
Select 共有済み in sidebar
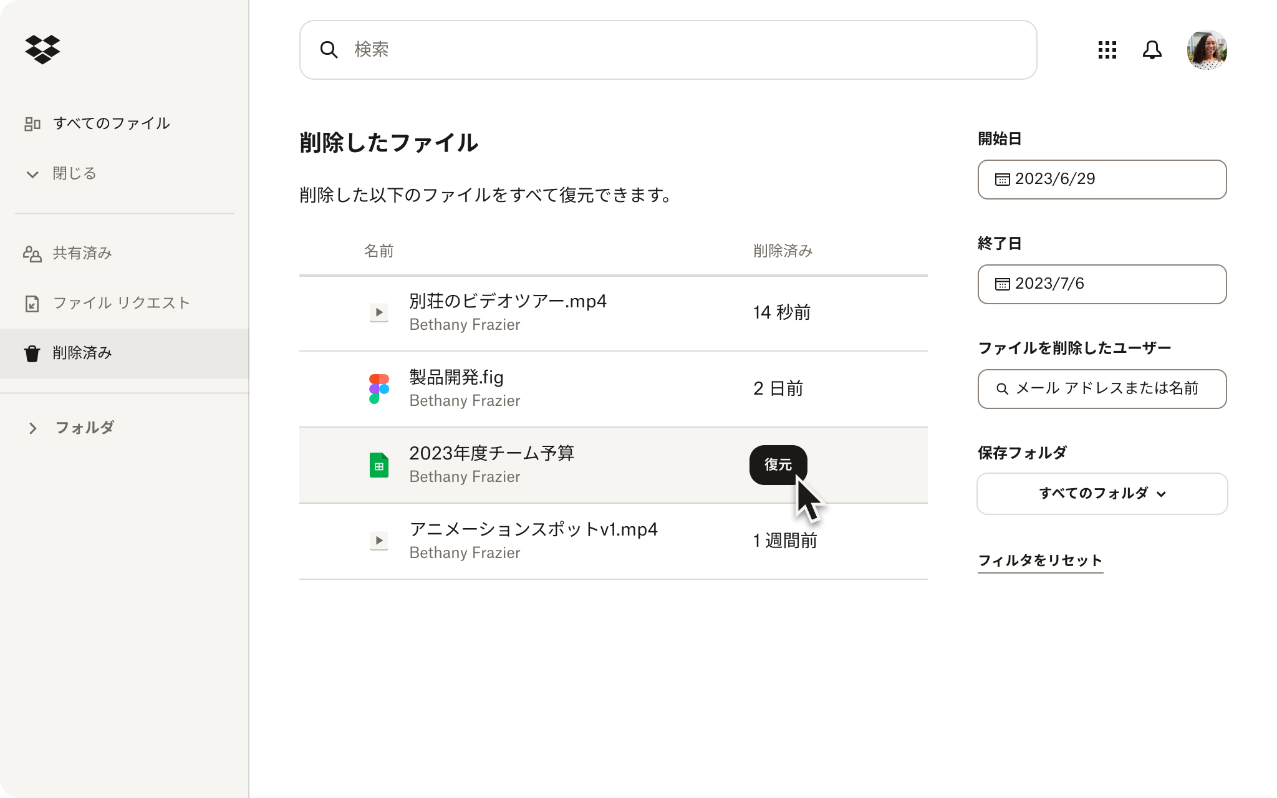82,253
